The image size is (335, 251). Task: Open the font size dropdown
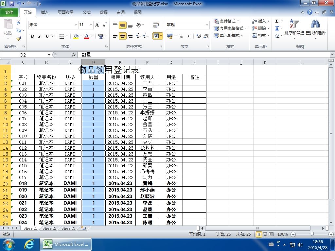[x=91, y=25]
